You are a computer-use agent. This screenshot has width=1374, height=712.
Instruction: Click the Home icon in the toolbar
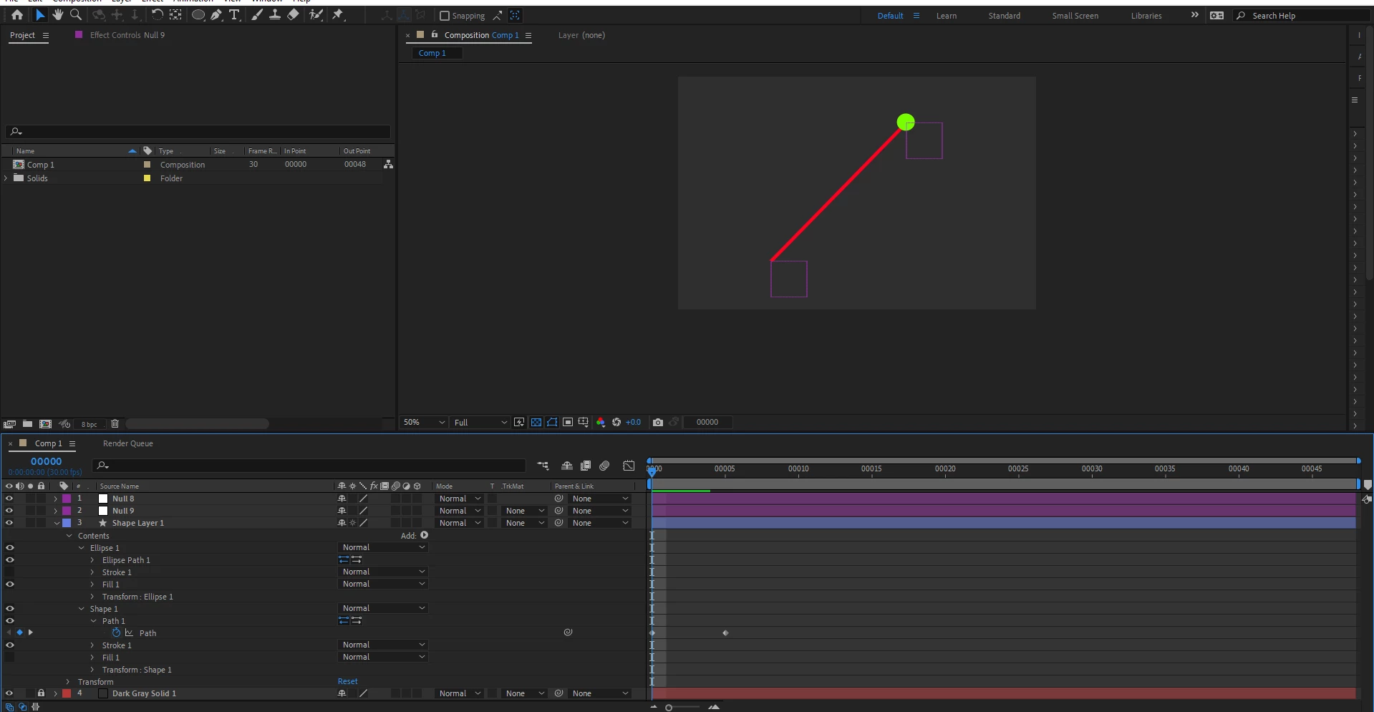[x=17, y=15]
